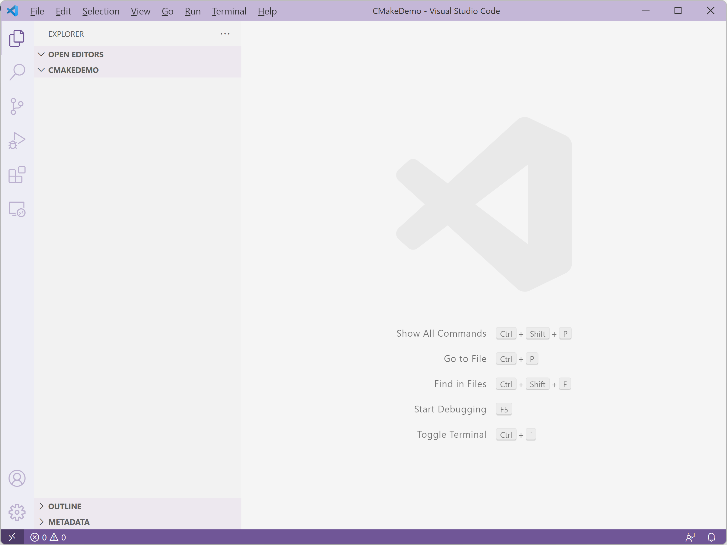The image size is (727, 545).
Task: Open the Explorer view in activity bar
Action: click(x=17, y=38)
